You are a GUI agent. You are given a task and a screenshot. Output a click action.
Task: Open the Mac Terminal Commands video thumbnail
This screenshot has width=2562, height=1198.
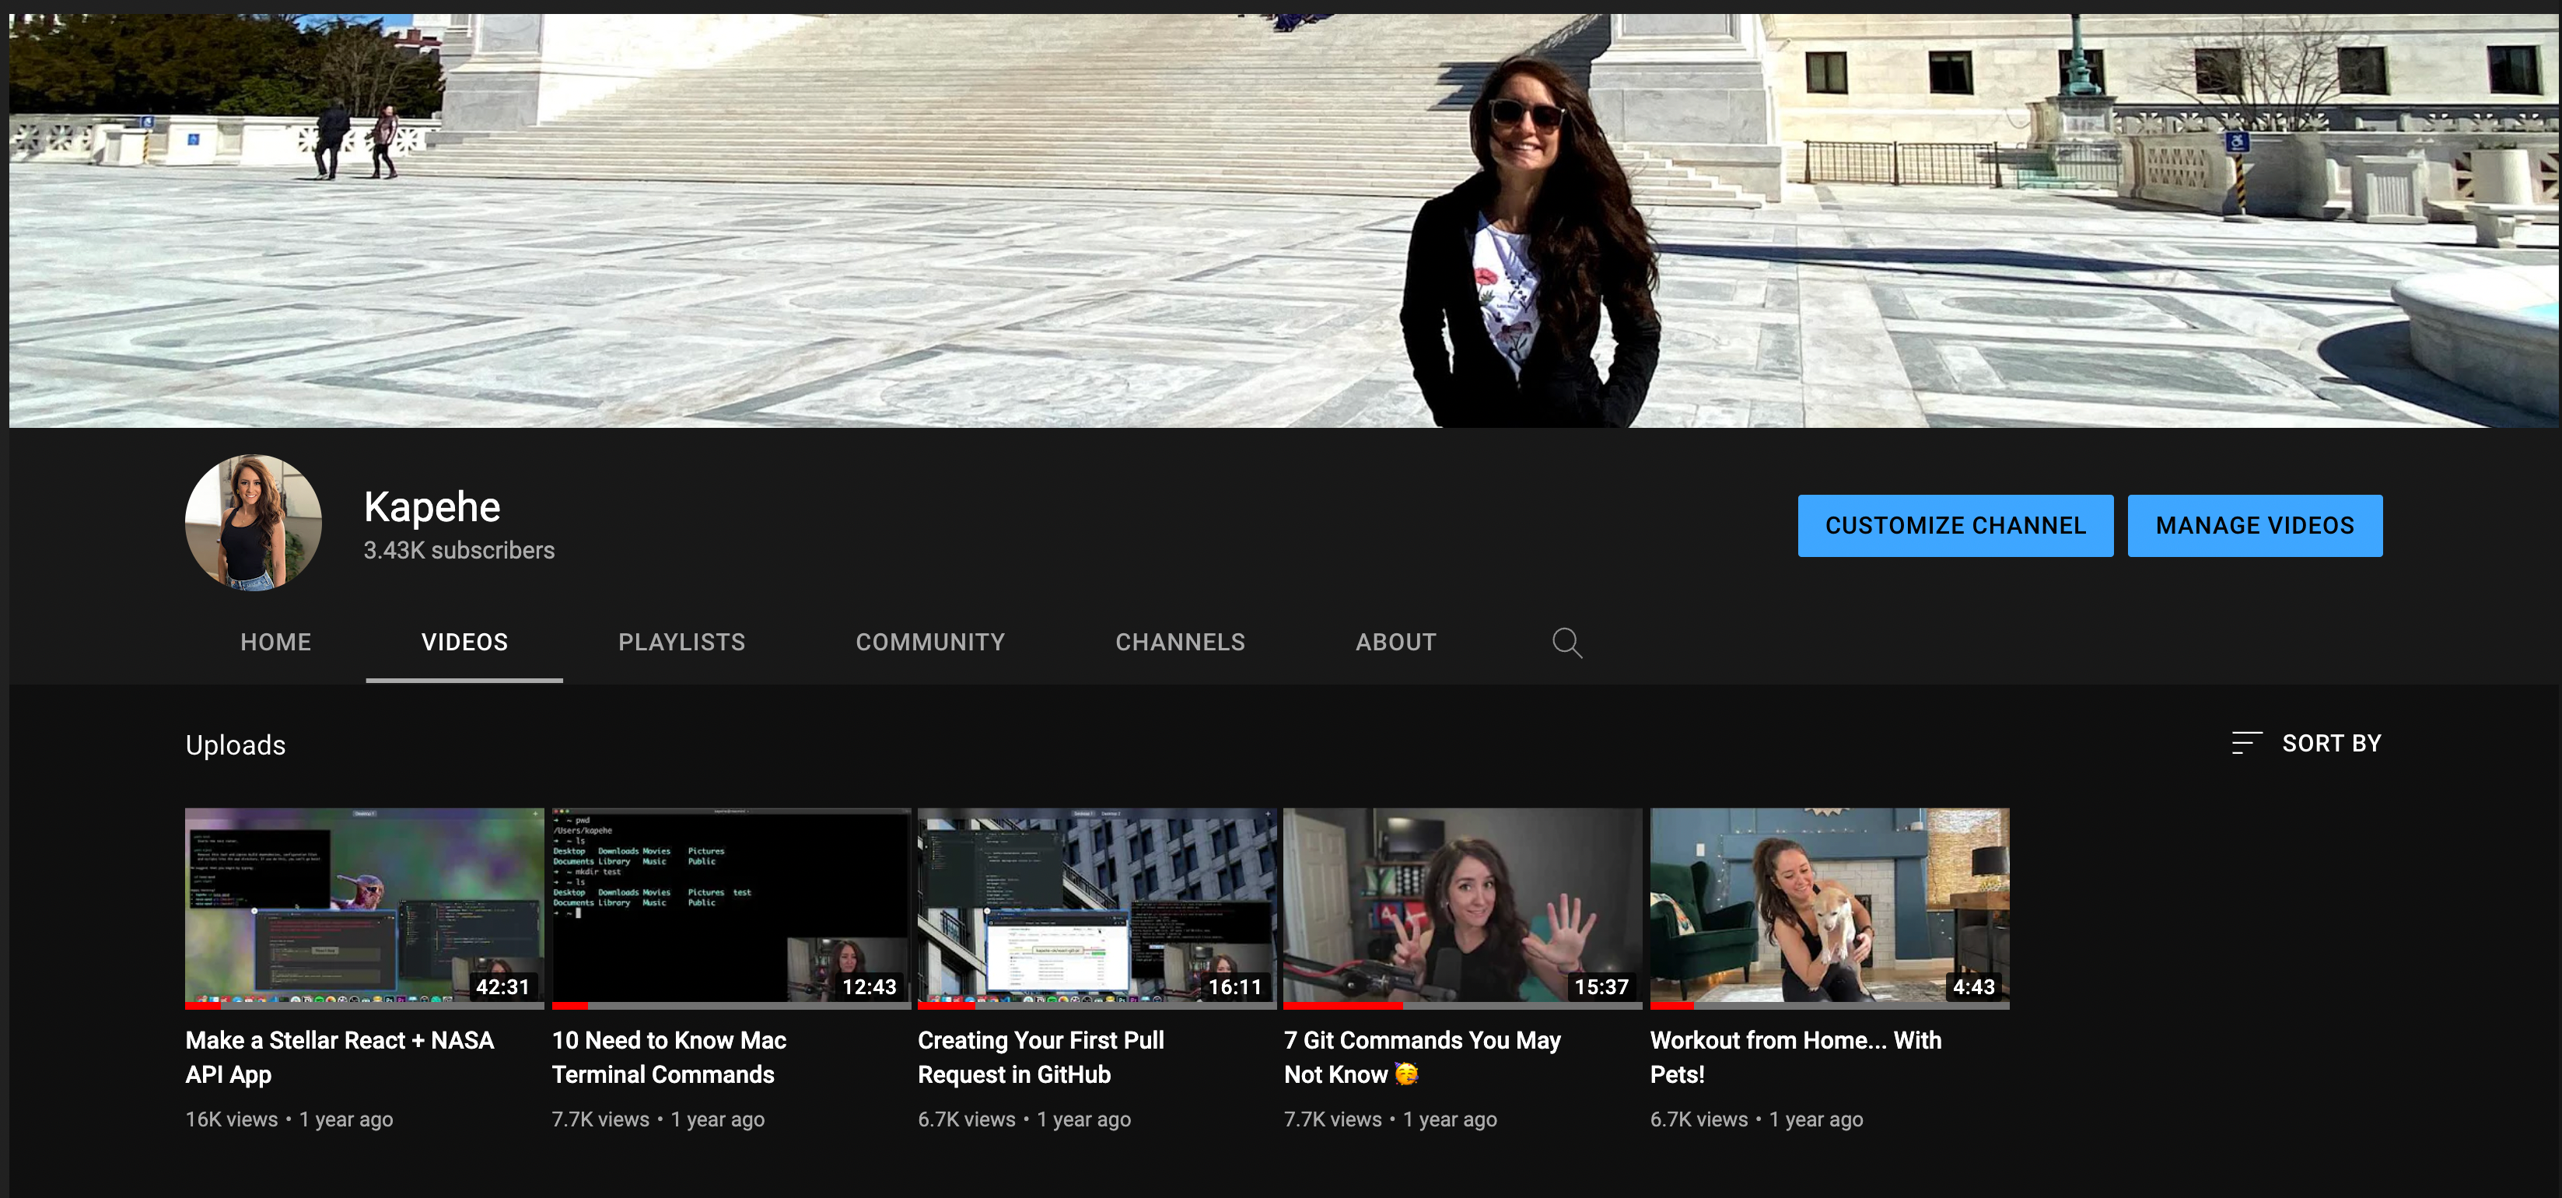click(731, 908)
